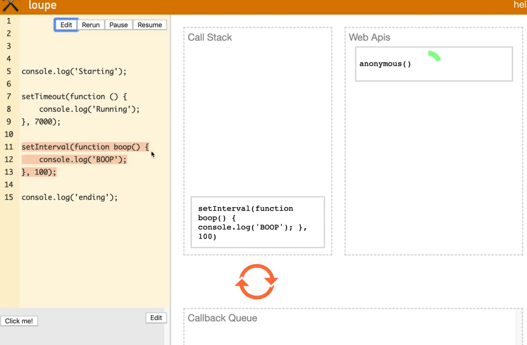Click the orange event loop spinner icon
Screen dimensions: 527x345
[x=256, y=282]
